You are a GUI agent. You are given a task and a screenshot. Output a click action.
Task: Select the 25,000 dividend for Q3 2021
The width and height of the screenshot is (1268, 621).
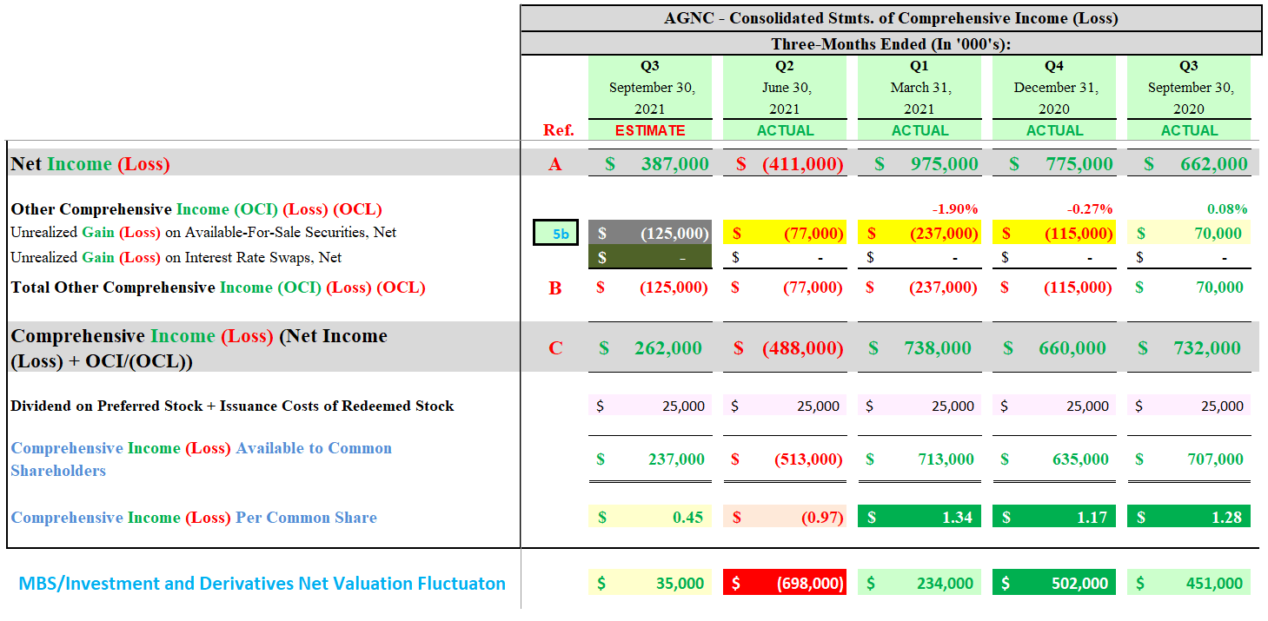click(x=650, y=406)
